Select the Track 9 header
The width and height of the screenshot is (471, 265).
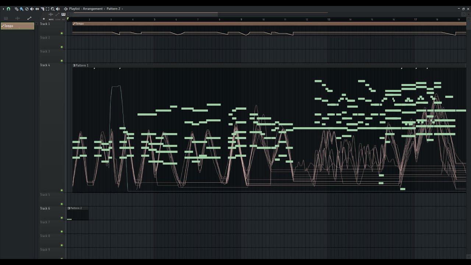point(52,253)
